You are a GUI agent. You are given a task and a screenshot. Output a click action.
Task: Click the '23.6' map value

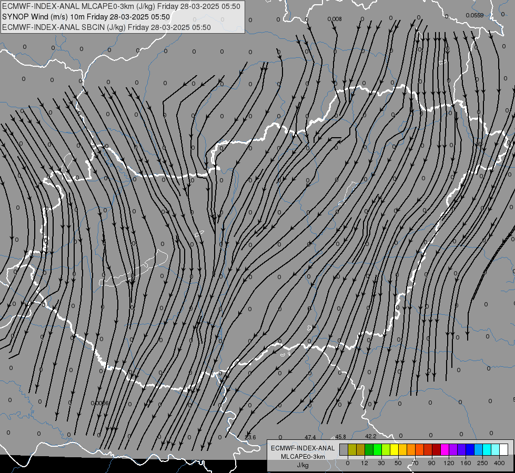click(250, 437)
